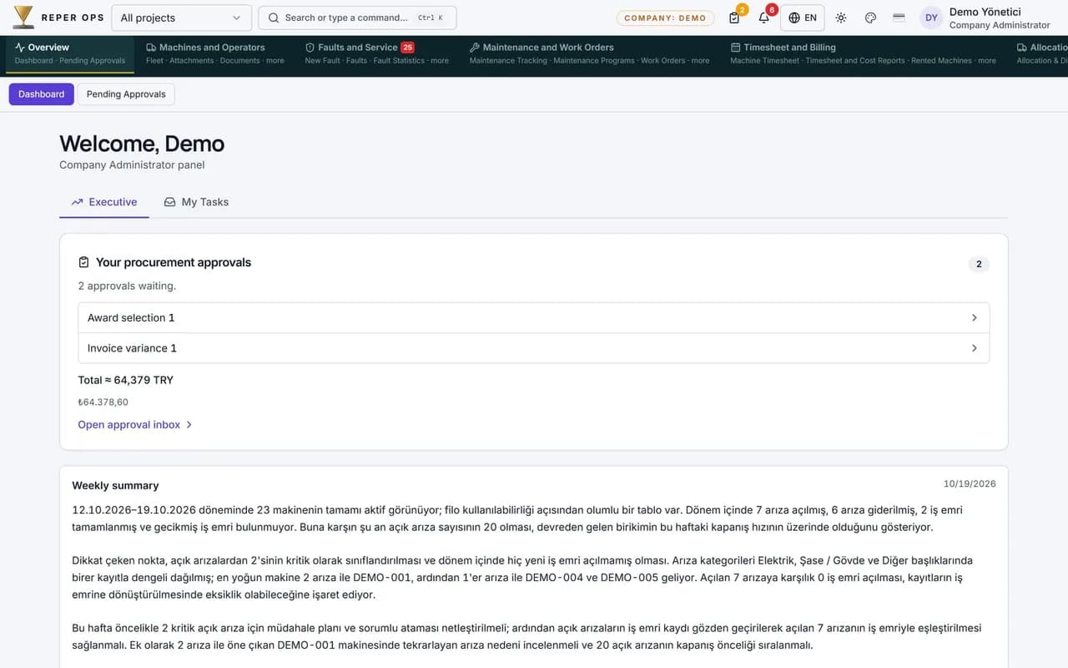Open the EN language selector
The height and width of the screenshot is (668, 1068).
coord(803,18)
